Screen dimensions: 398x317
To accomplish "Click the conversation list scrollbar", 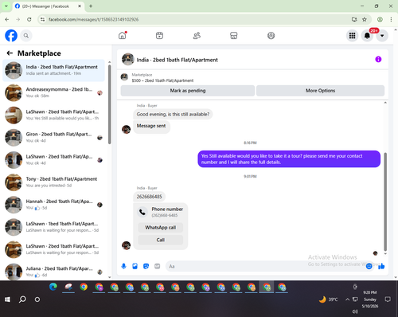I will point(109,105).
